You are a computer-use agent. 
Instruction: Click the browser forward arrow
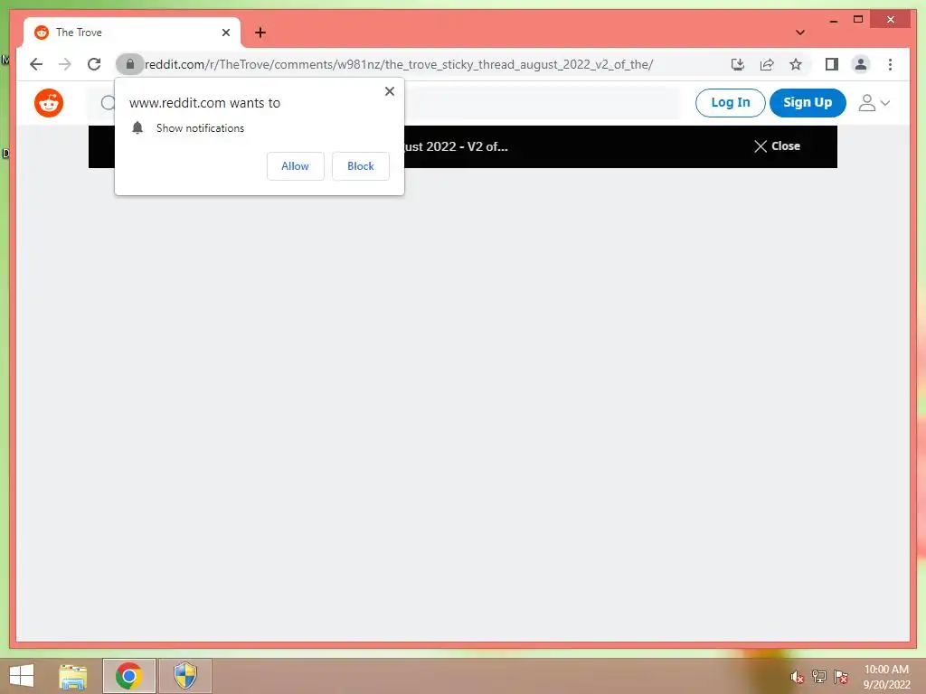(65, 64)
